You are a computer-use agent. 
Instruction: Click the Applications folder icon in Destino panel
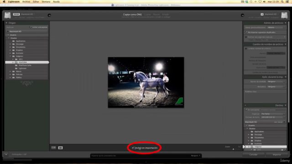pos(252,132)
